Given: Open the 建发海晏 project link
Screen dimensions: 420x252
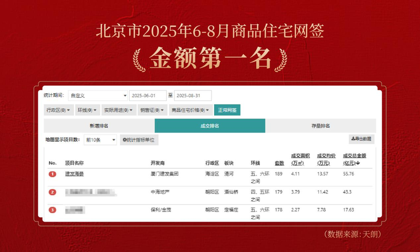Looking at the screenshot, I should 74,173.
